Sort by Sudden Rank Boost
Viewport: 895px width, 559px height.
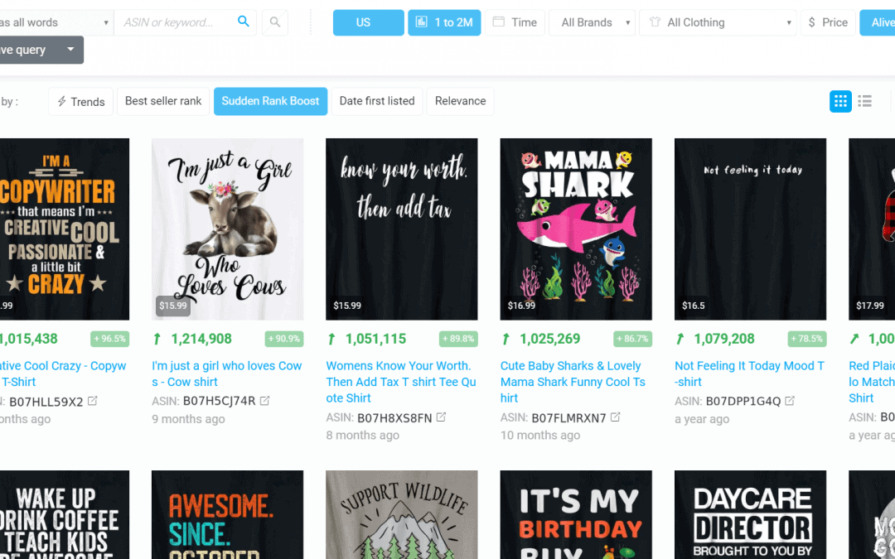(x=270, y=102)
